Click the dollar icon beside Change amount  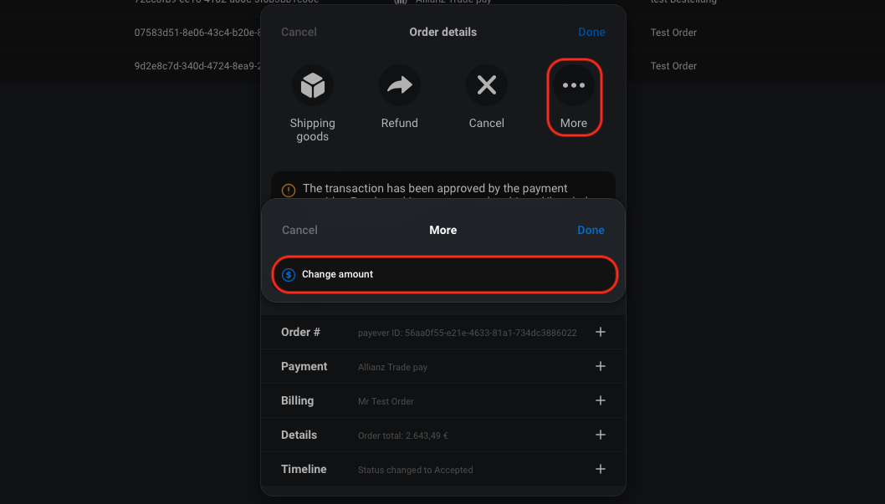[x=289, y=274]
